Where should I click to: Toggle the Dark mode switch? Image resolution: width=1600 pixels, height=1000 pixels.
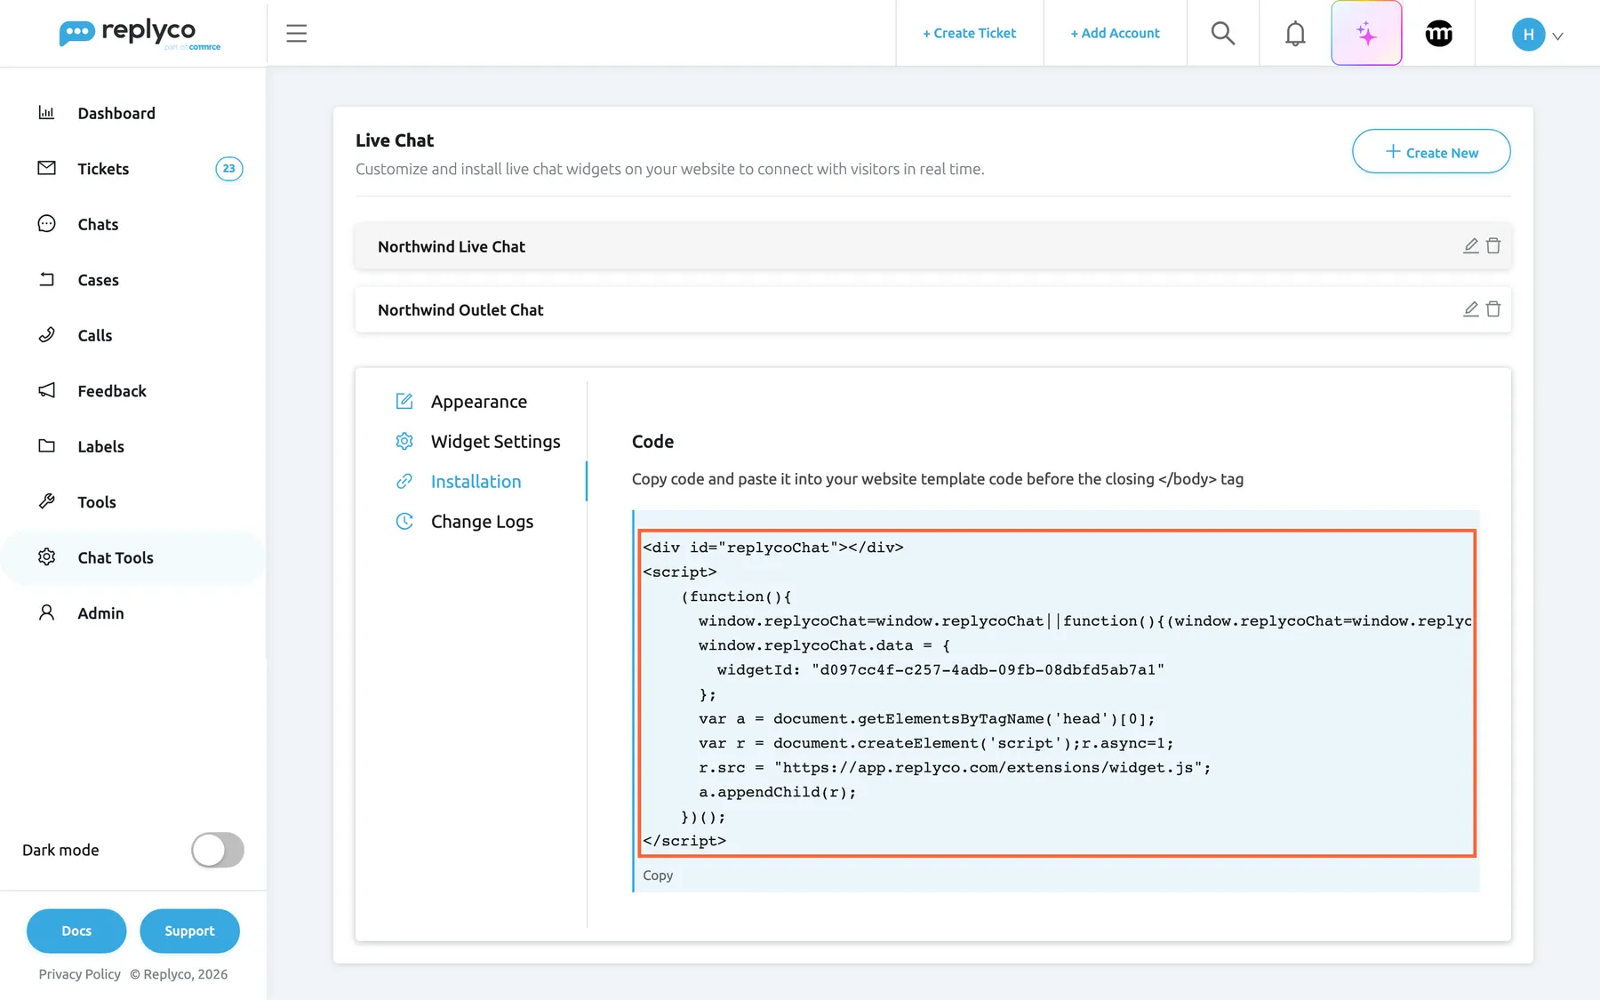217,850
